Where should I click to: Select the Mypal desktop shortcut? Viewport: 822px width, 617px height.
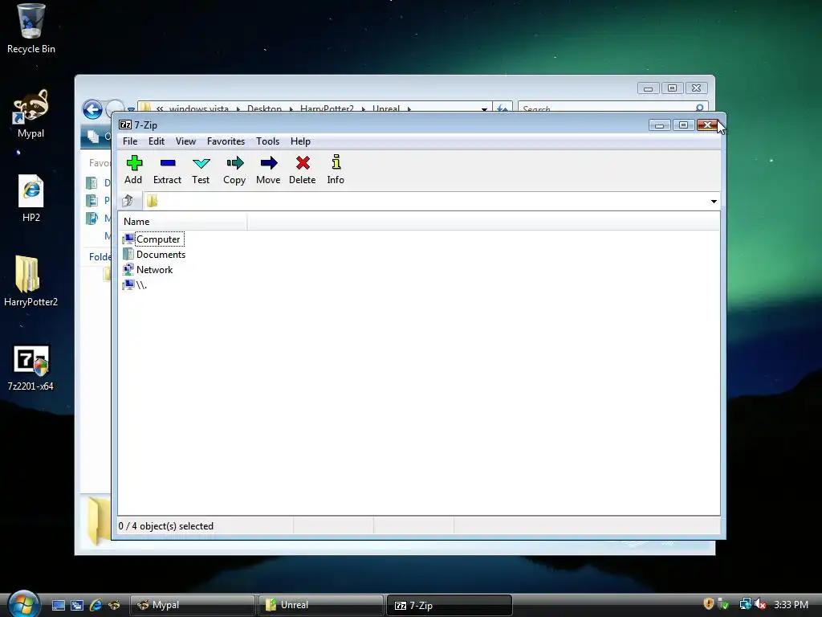click(x=31, y=113)
